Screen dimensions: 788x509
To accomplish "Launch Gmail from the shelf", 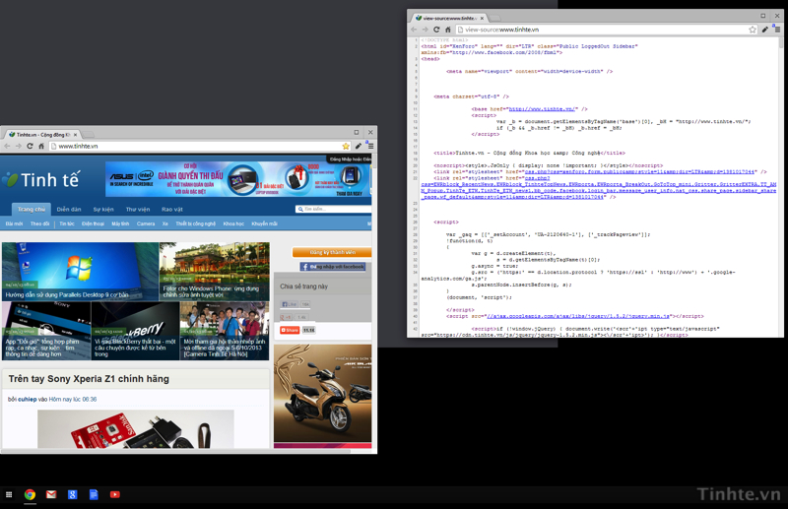I will coord(51,494).
